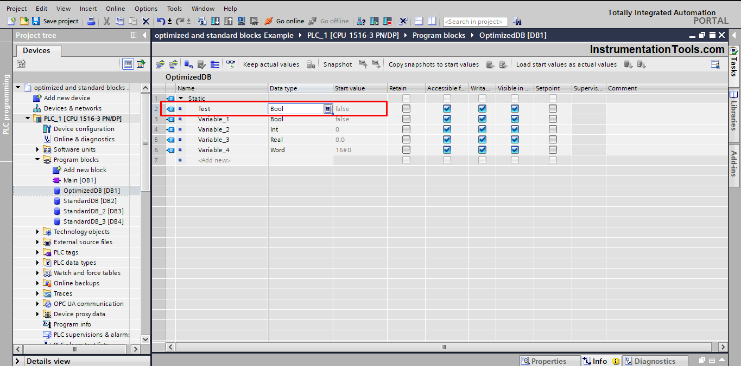Click Keep actual values button
Image resolution: width=741 pixels, height=366 pixels.
tap(271, 64)
